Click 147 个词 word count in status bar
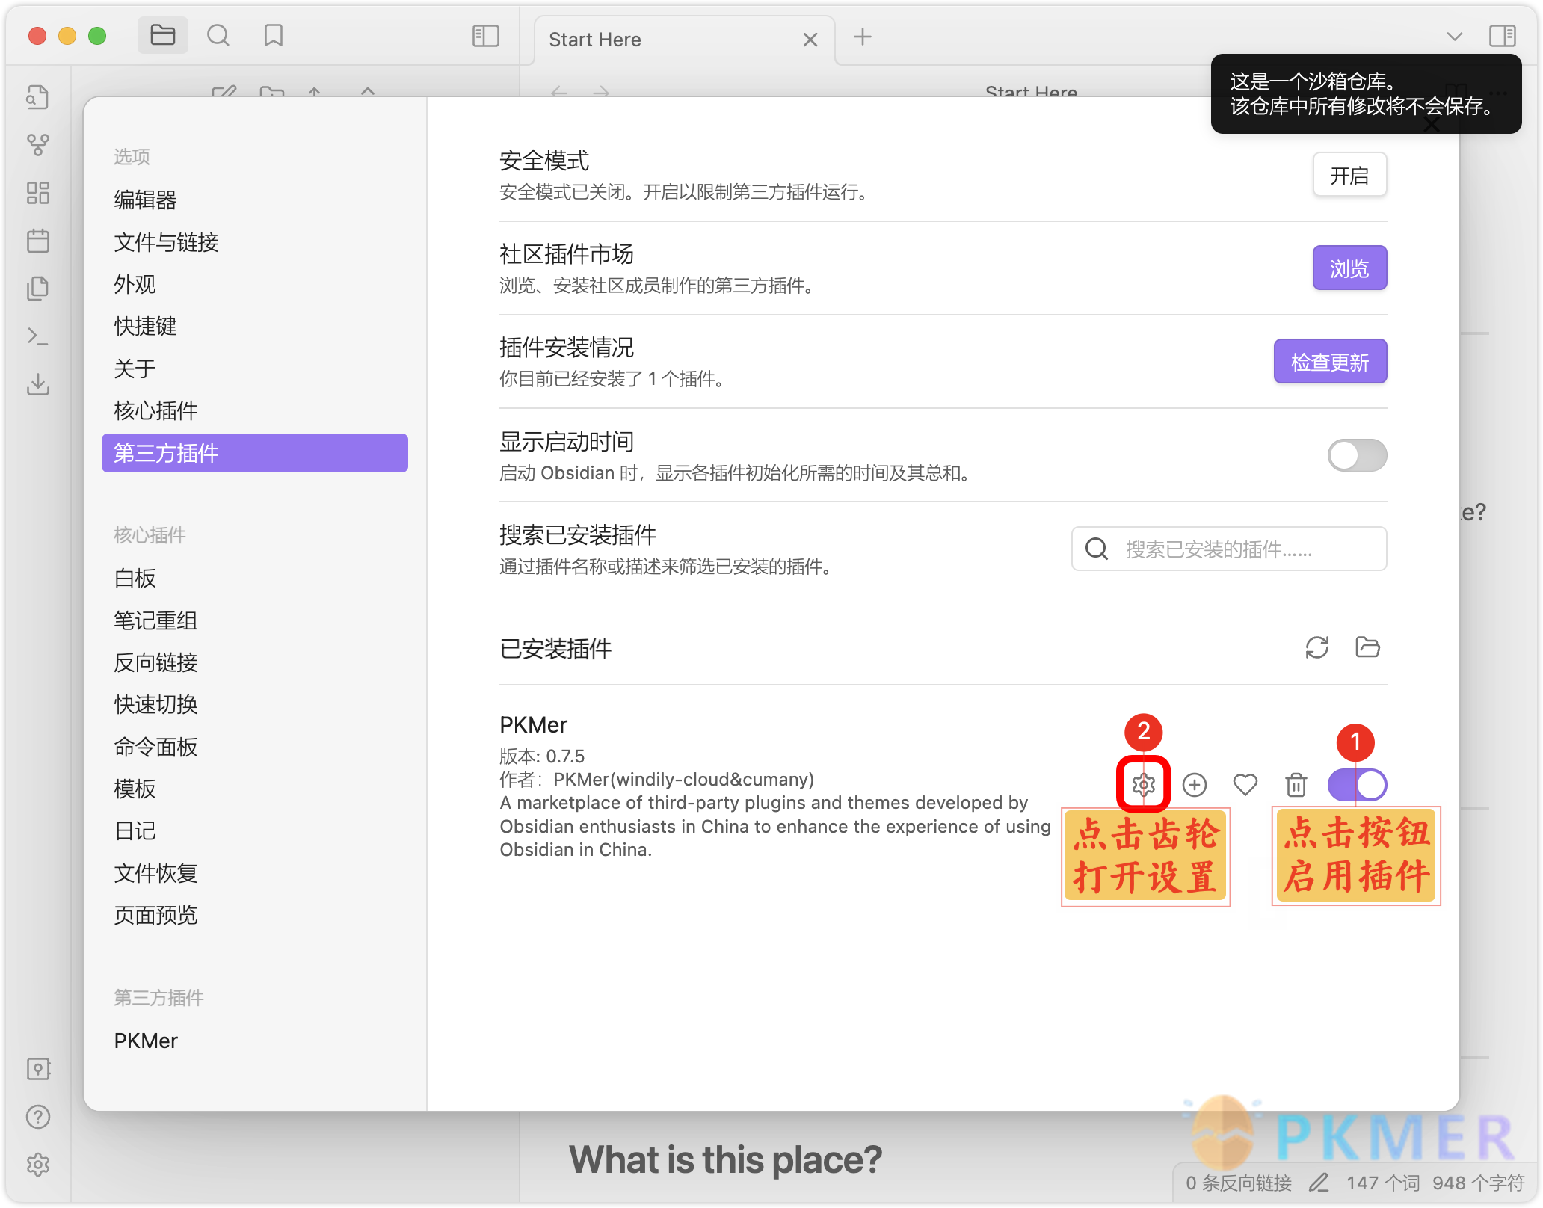The image size is (1543, 1208). click(x=1382, y=1183)
